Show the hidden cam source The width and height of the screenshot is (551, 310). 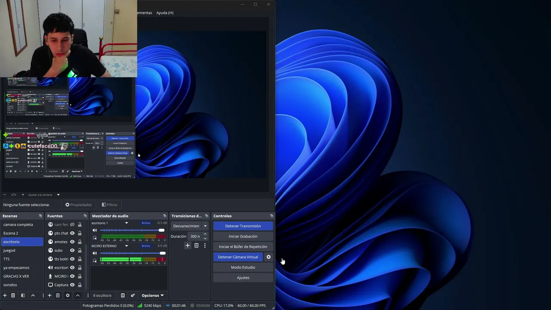click(72, 224)
